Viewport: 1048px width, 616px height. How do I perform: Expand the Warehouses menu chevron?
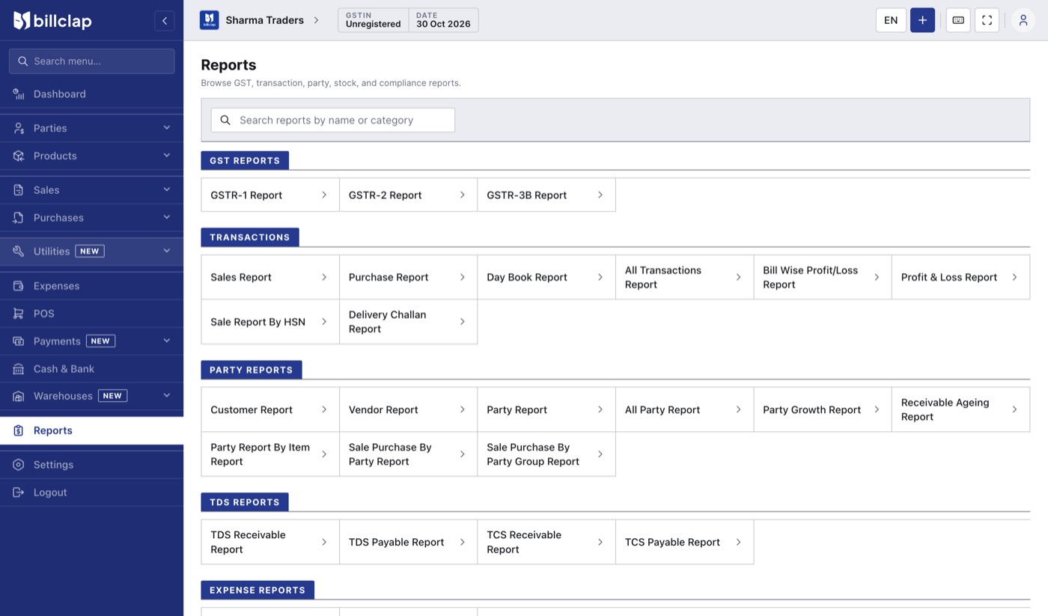coord(167,396)
